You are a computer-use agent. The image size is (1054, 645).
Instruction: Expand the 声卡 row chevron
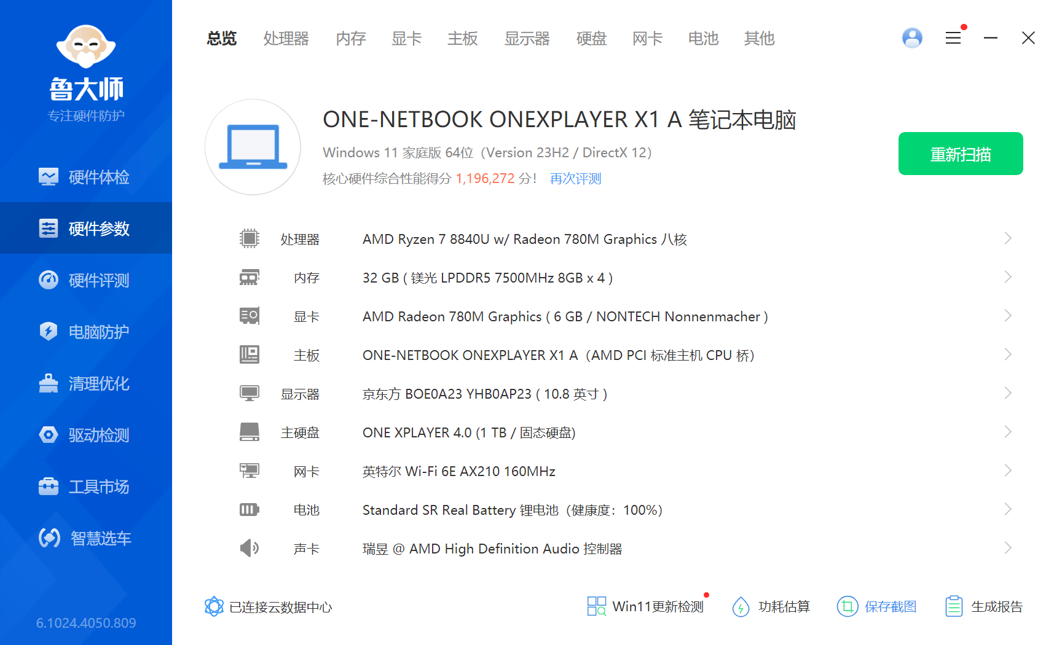pos(1008,548)
